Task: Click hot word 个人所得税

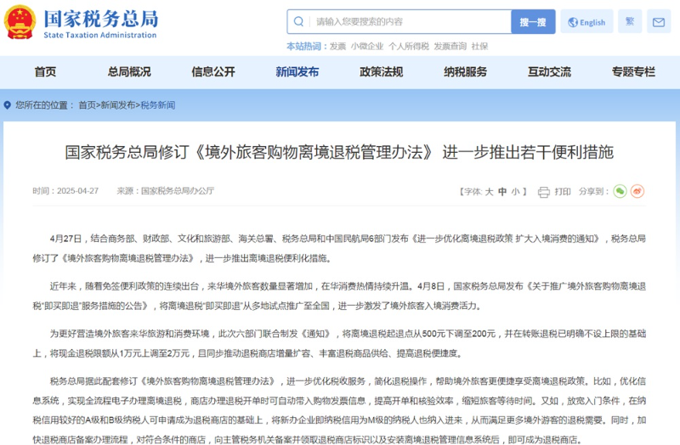Action: click(x=409, y=47)
